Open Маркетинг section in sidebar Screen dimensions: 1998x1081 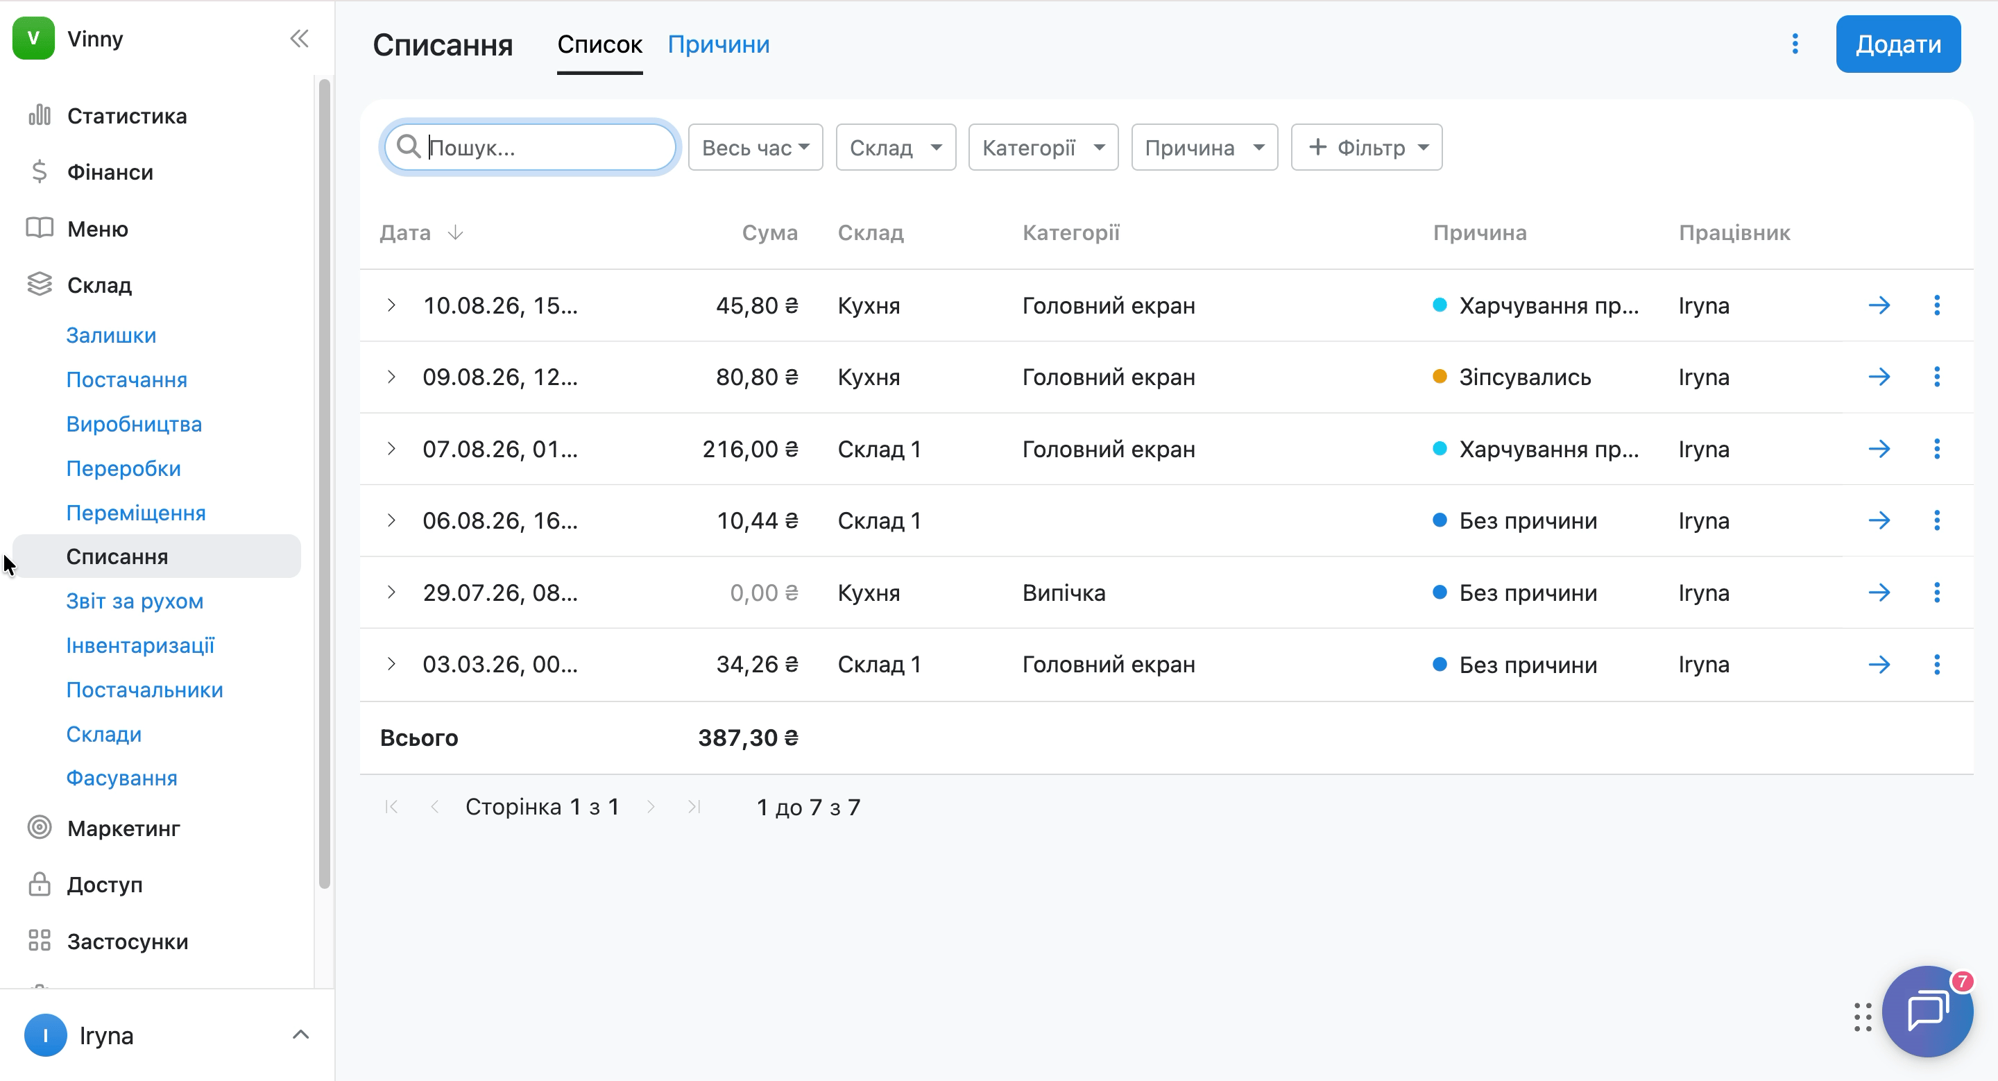123,828
